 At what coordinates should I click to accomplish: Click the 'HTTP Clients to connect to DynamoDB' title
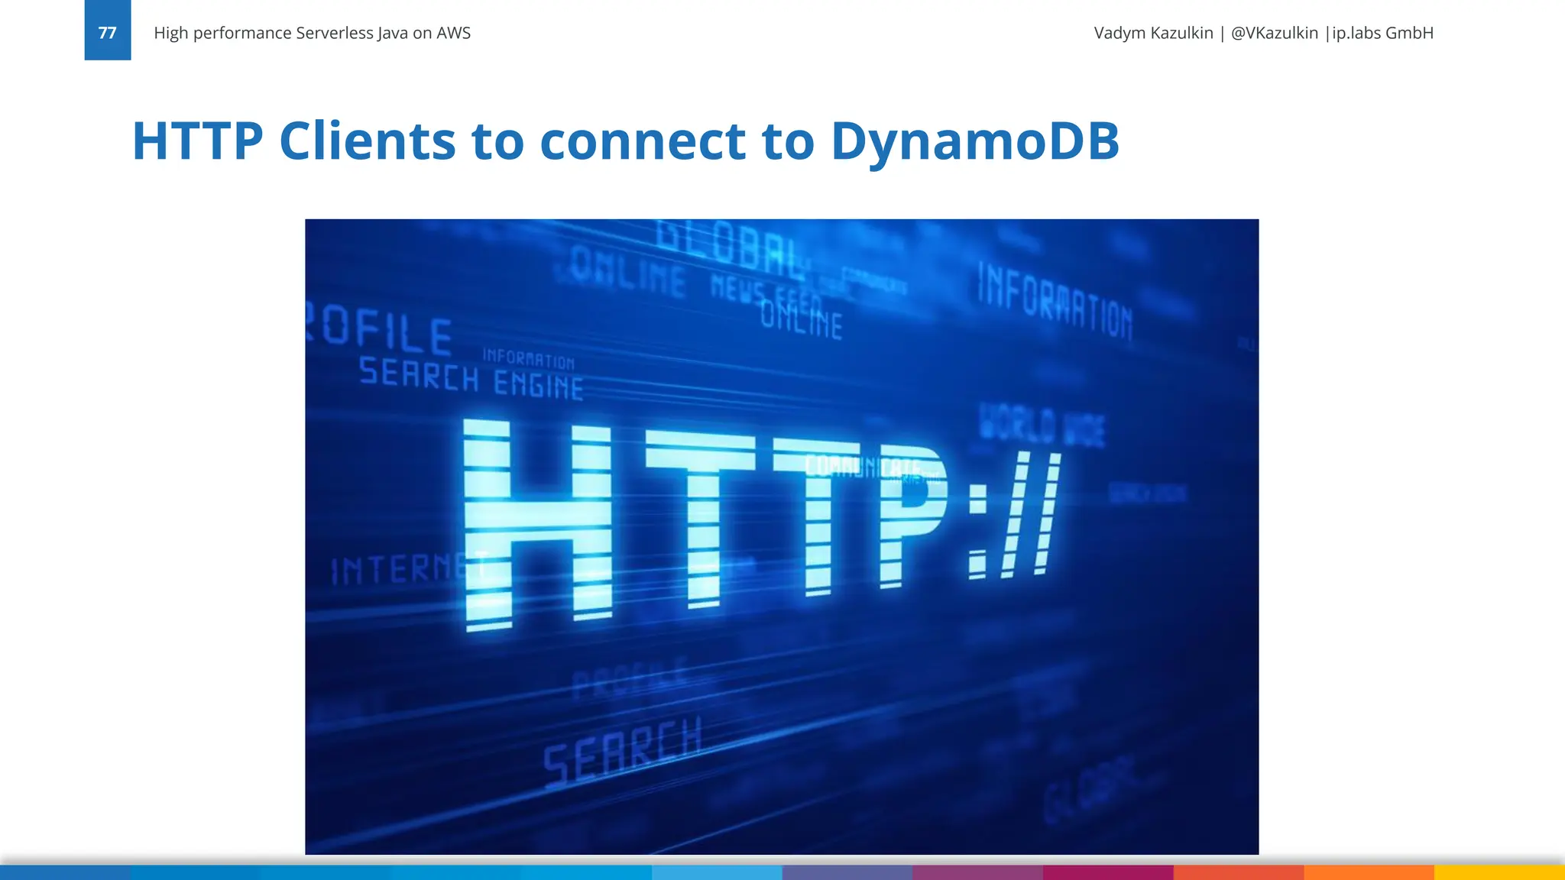625,141
